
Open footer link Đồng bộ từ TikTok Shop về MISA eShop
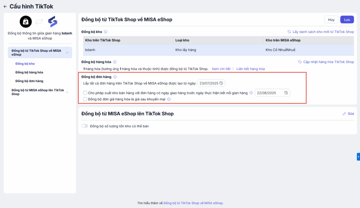(x=193, y=203)
